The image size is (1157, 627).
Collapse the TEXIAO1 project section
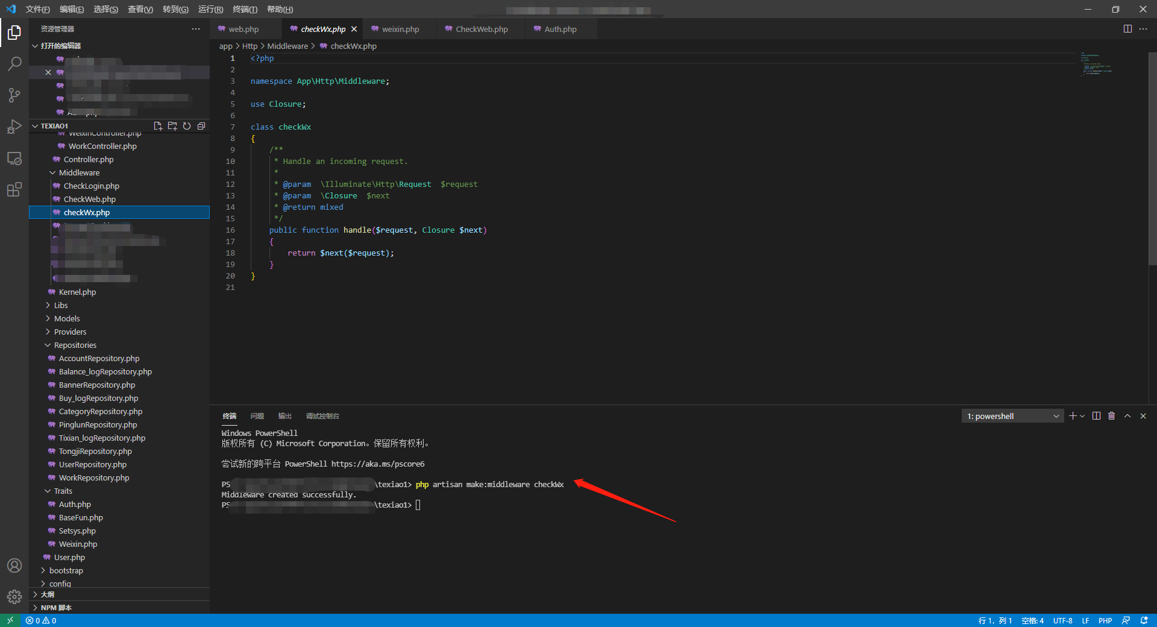click(35, 126)
